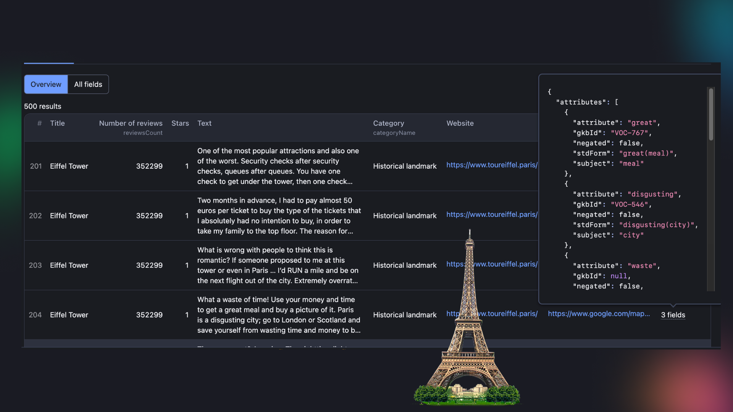Screen dimensions: 733x412
Task: Click review text starting 'What a waste'
Action: pos(279,315)
